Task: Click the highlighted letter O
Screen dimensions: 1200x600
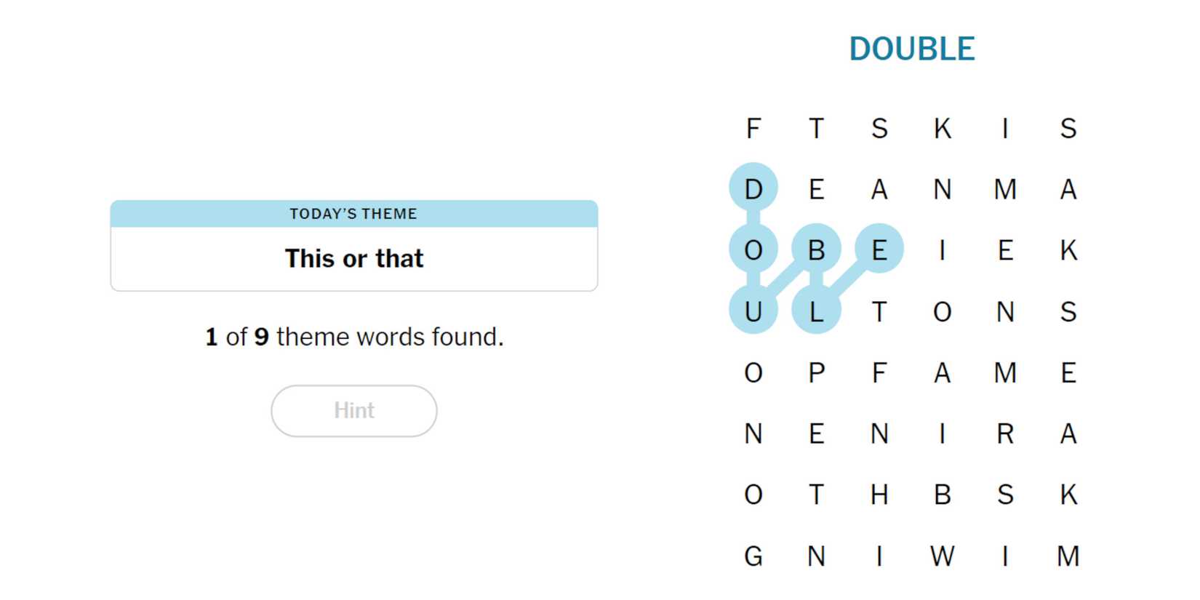Action: pyautogui.click(x=753, y=250)
